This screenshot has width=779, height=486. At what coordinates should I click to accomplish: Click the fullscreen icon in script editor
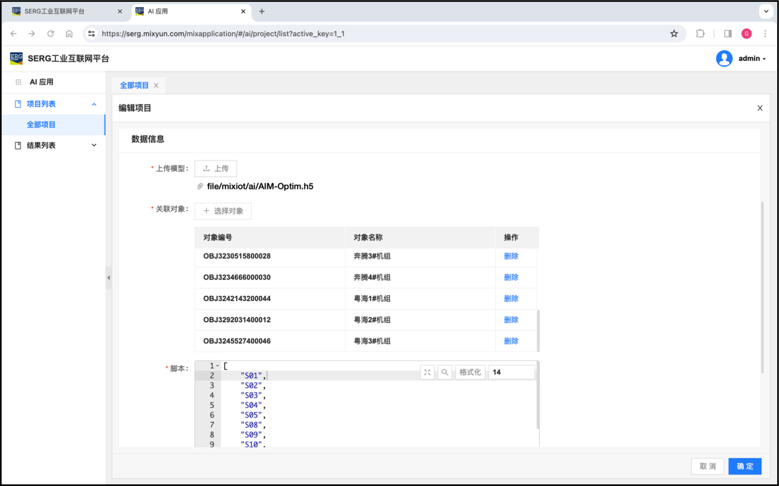[x=427, y=372]
